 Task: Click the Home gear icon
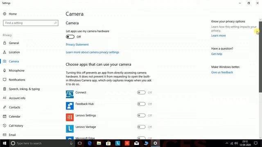pyautogui.click(x=5, y=14)
